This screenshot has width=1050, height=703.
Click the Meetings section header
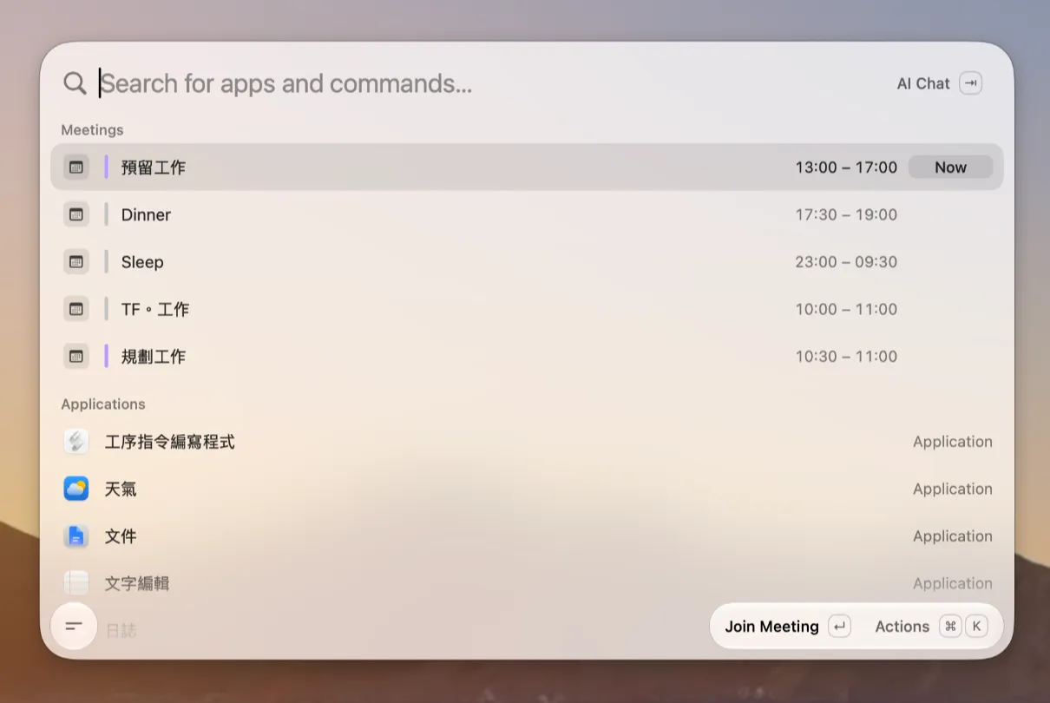pos(92,130)
